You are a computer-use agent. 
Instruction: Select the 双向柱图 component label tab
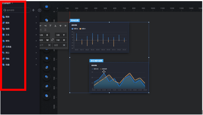point(75,20)
